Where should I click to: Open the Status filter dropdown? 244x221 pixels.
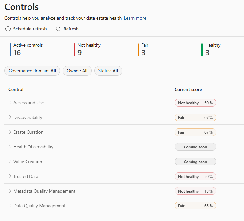108,71
